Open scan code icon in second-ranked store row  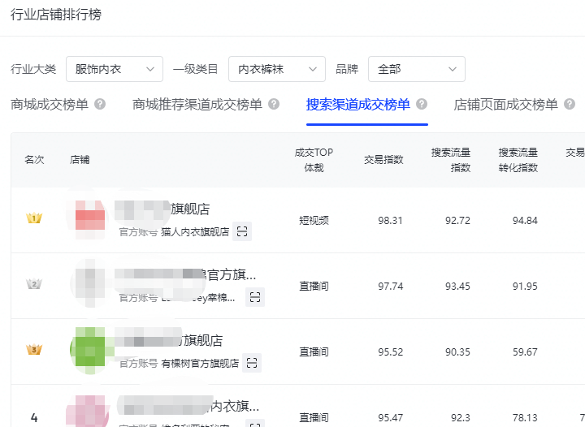255,297
